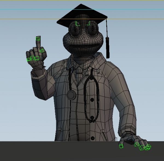Select the shirt collar below frog's chin
The width and height of the screenshot is (164, 161).
pos(79,66)
